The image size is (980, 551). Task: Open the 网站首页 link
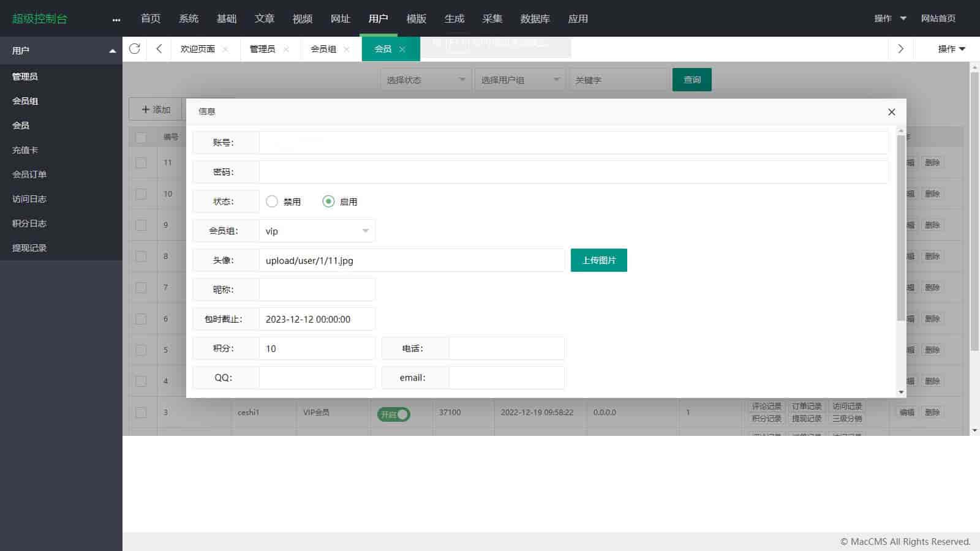tap(938, 18)
